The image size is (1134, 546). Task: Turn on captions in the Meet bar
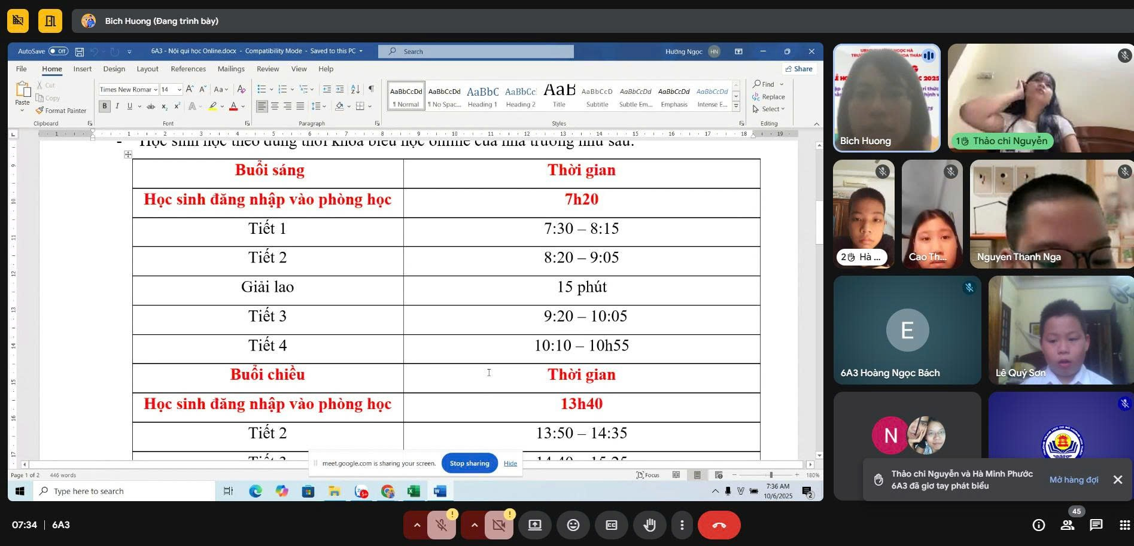(x=611, y=525)
